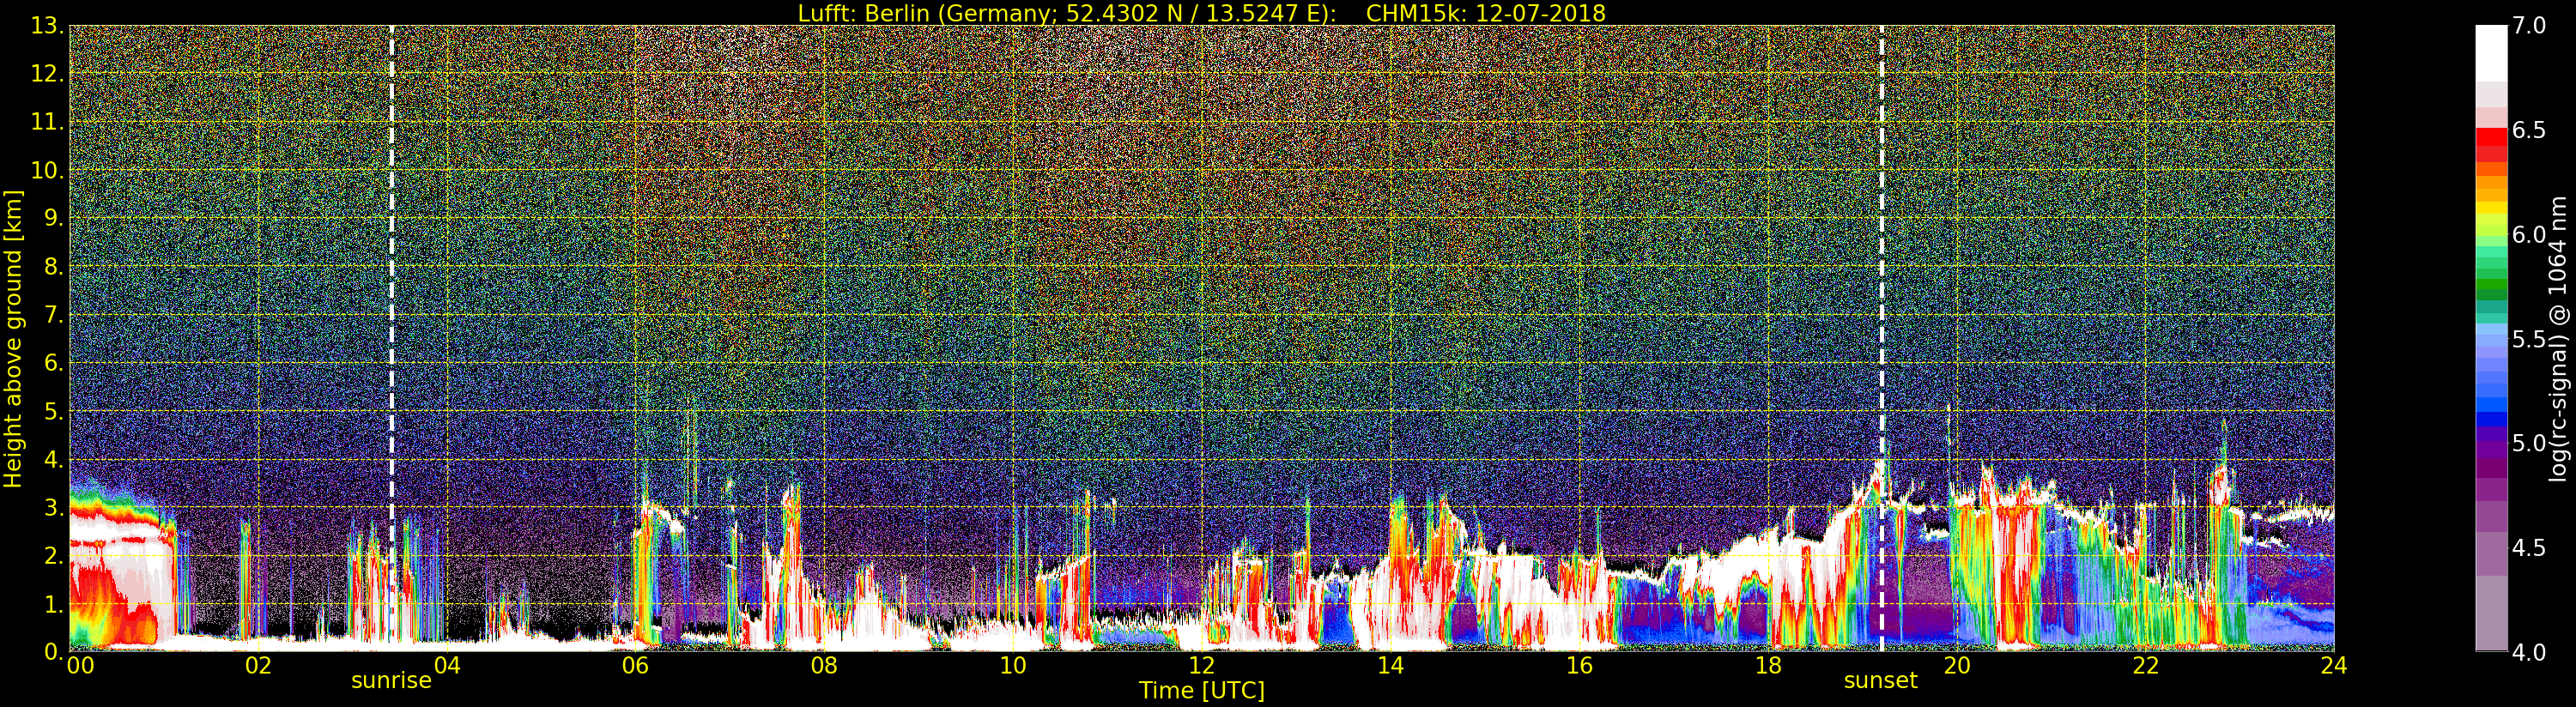Click the plot title 'Lufft: Berlin (Germany…)'
The image size is (2576, 707).
click(1067, 13)
